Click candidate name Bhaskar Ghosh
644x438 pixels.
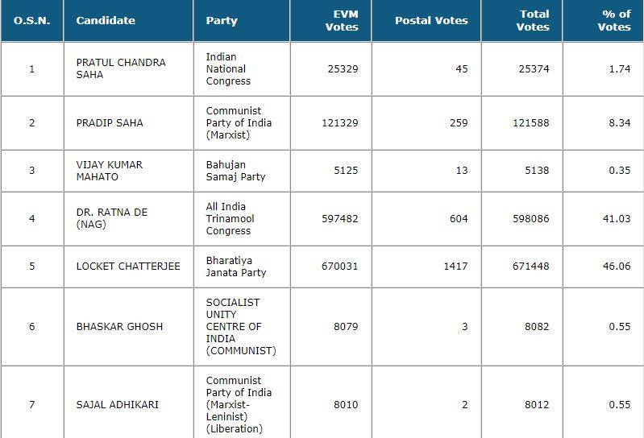click(x=119, y=327)
